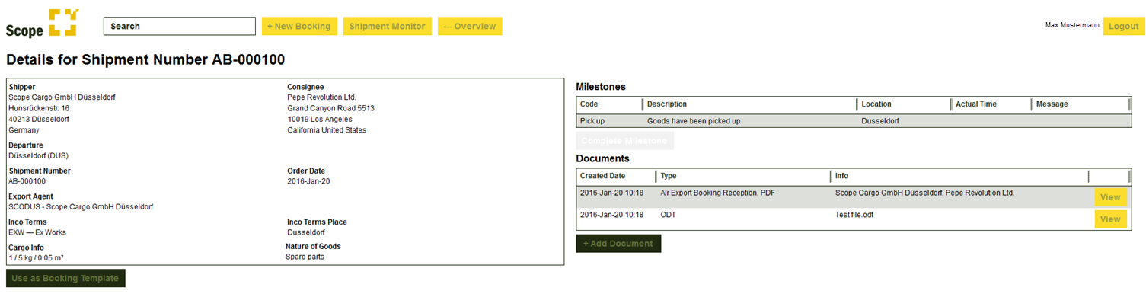
Task: Click the Search input field
Action: tap(180, 26)
